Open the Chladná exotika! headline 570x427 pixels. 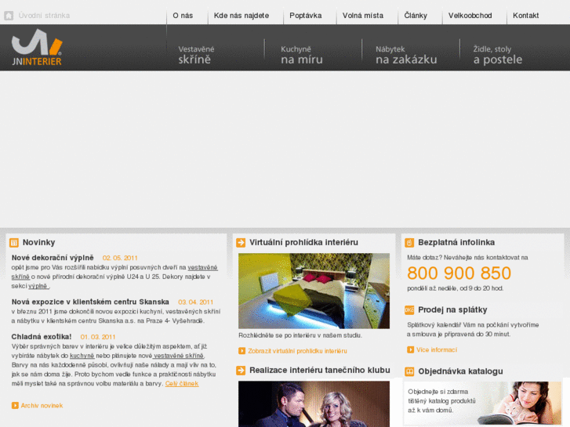click(x=42, y=337)
